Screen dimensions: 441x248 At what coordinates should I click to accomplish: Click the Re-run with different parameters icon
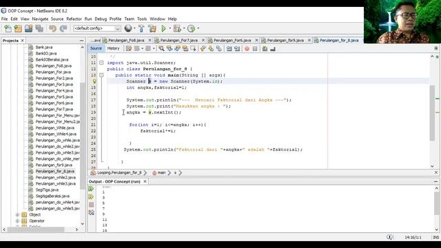pyautogui.click(x=91, y=196)
